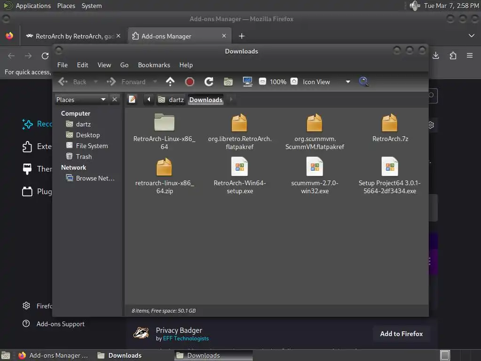Open the Back history dropdown arrow
The height and width of the screenshot is (361, 481).
coord(96,82)
